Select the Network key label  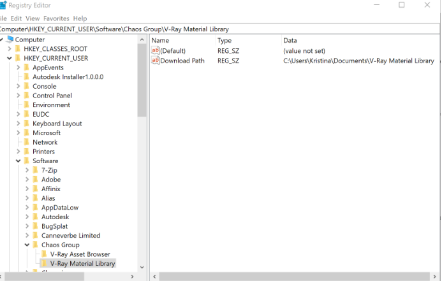point(45,142)
